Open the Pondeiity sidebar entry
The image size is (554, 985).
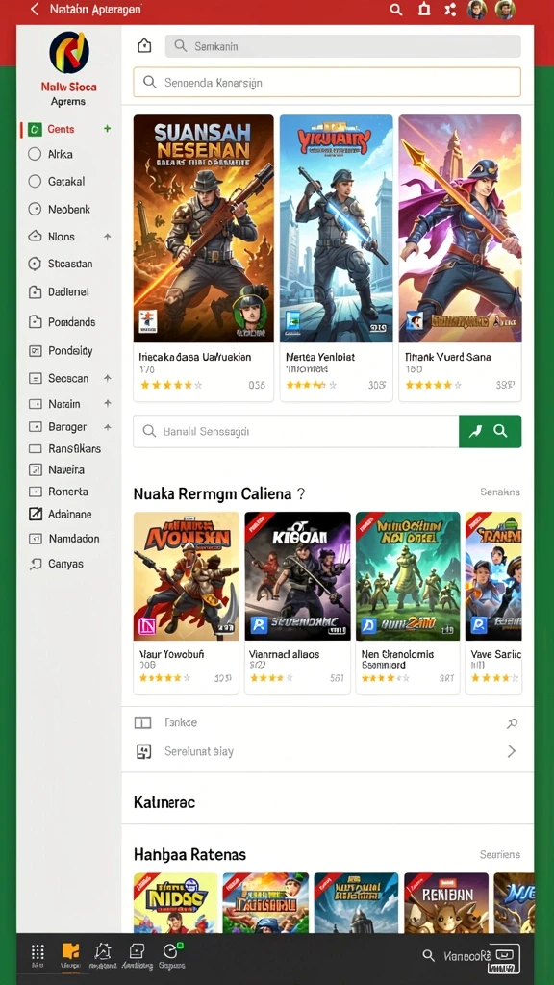[x=61, y=351]
